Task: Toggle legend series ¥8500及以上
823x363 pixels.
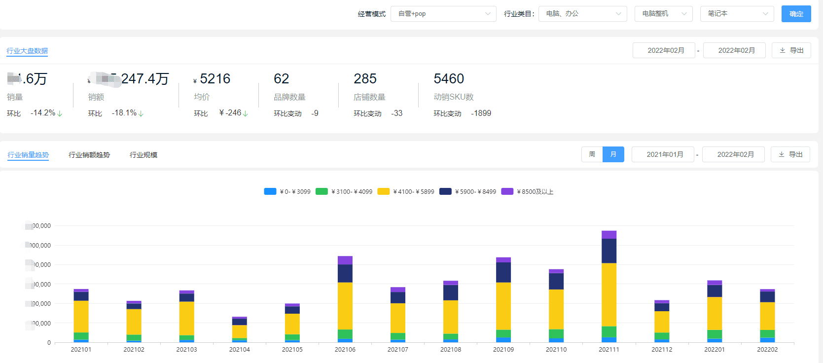Action: (528, 191)
